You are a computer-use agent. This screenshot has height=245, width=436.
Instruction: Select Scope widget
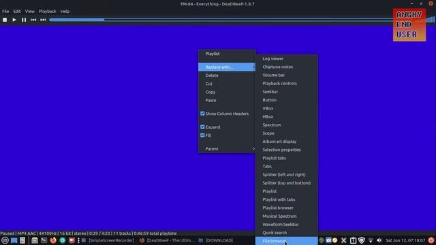(x=287, y=133)
